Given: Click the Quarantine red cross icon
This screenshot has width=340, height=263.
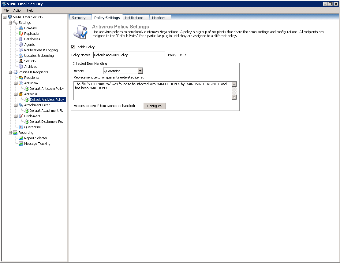Looking at the screenshot, I should pos(21,127).
